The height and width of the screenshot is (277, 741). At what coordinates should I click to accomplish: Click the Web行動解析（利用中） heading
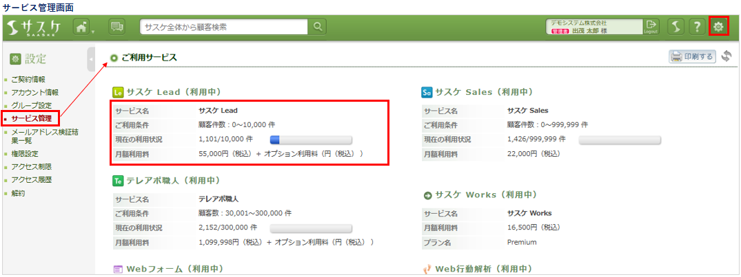[483, 269]
